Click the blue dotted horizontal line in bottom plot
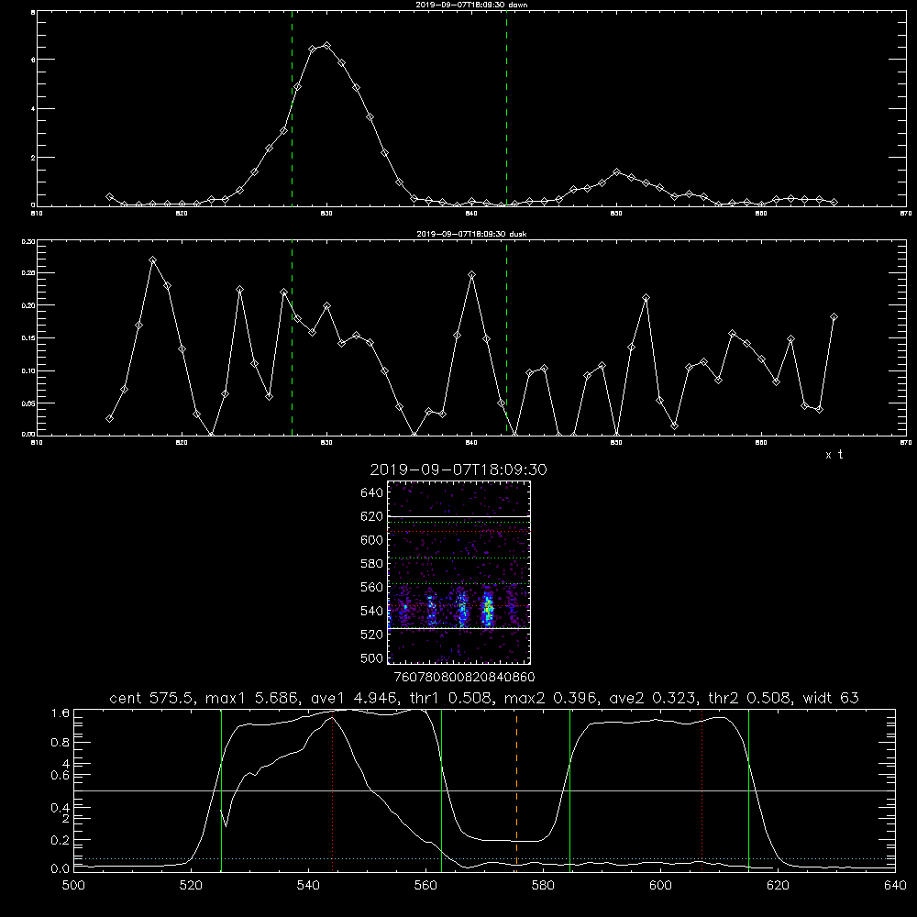Viewport: 917px width, 917px height. click(x=484, y=858)
